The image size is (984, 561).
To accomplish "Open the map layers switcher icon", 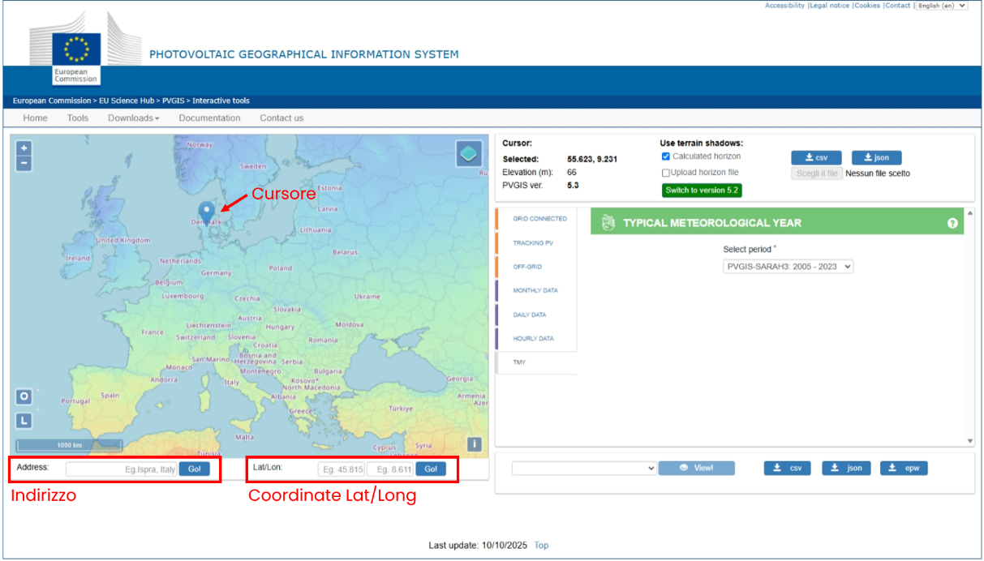I will pos(469,153).
